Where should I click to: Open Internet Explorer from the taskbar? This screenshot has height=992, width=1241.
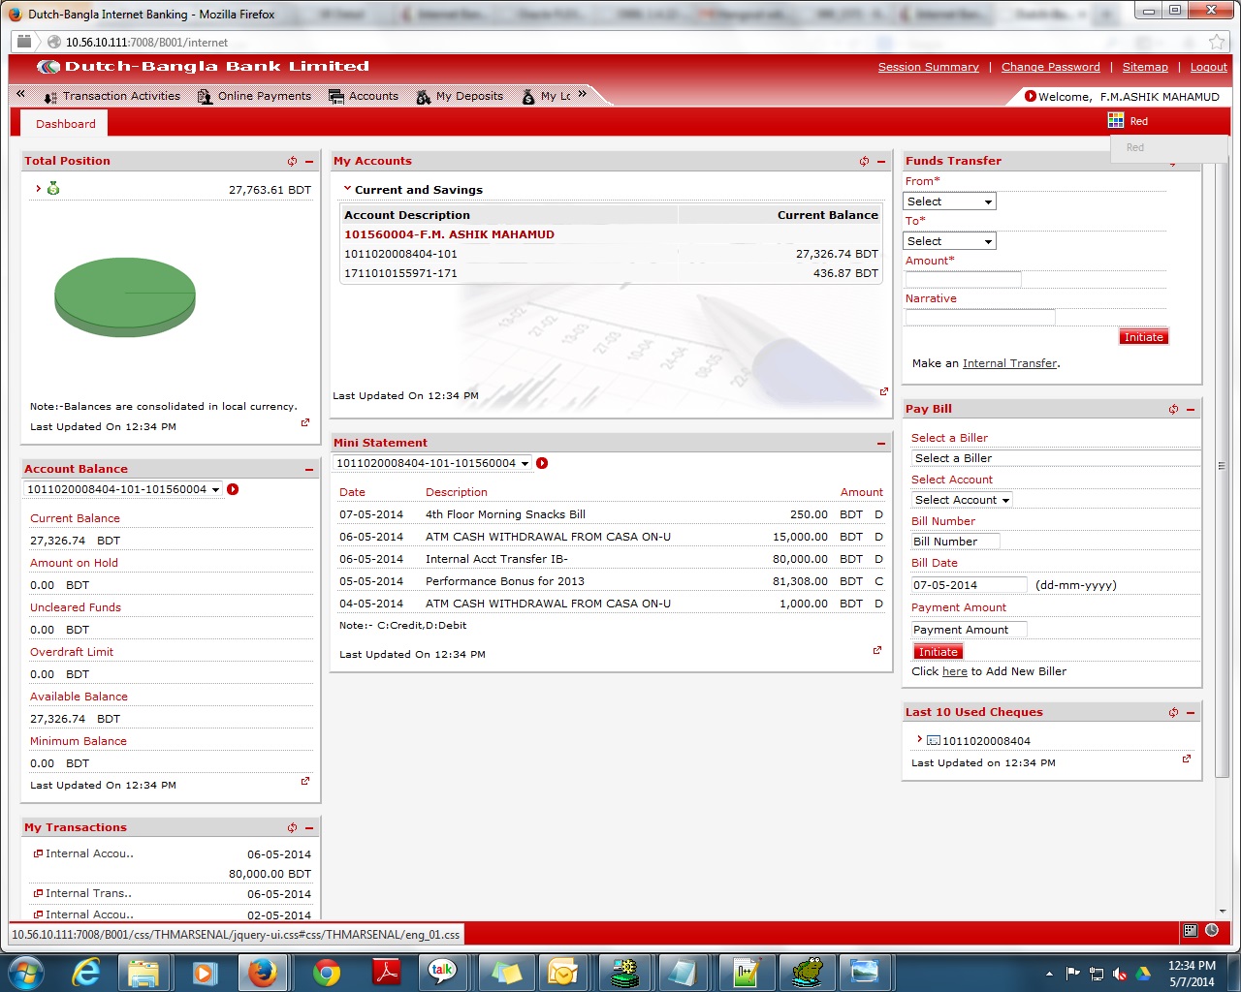point(87,972)
